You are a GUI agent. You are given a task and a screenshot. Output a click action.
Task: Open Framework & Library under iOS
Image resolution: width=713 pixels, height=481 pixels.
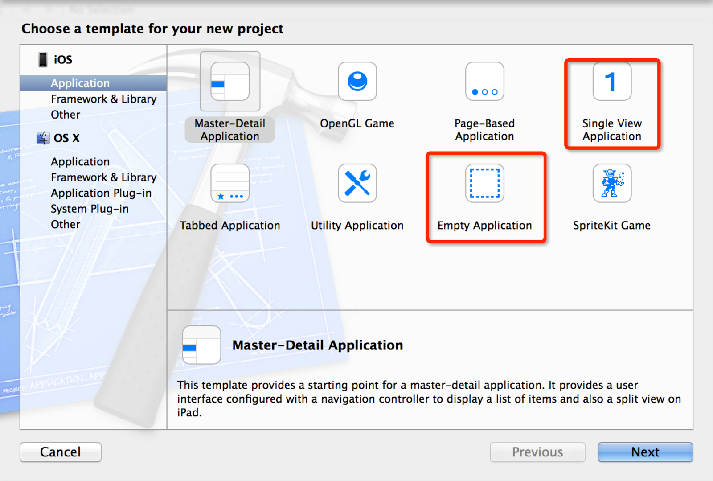click(103, 99)
